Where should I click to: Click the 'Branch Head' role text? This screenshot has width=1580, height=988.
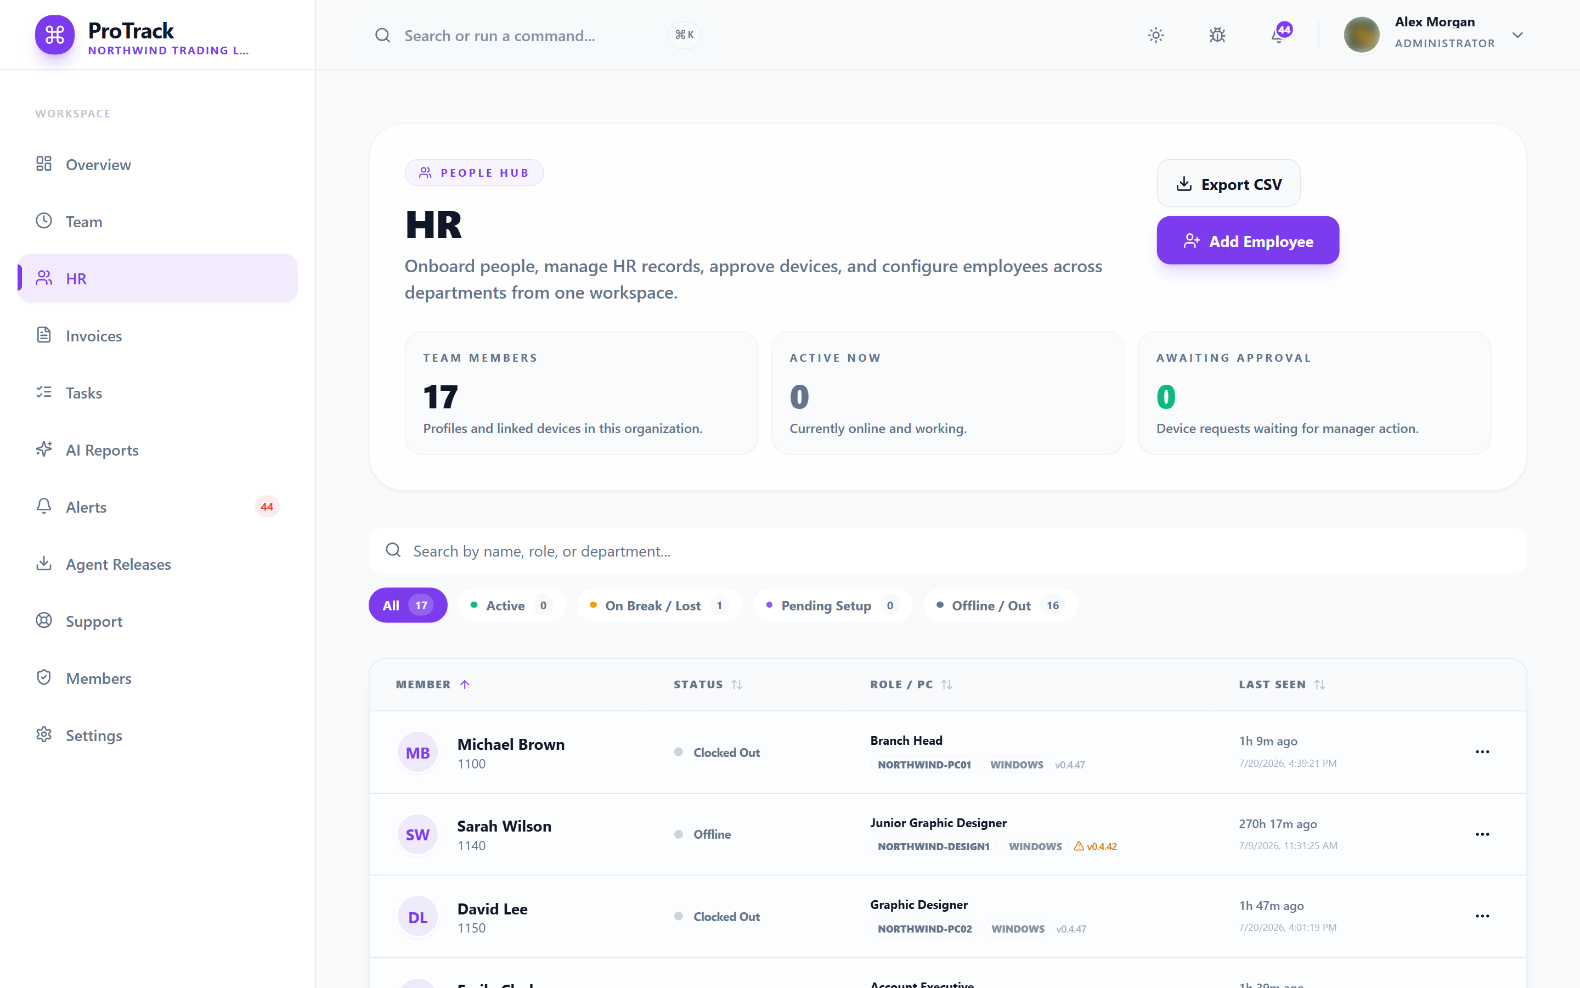click(906, 740)
